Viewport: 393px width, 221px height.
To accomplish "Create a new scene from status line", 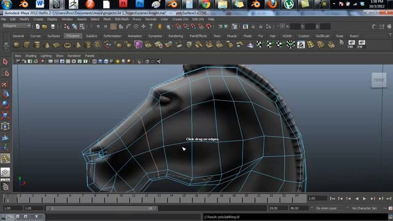I will coord(37,26).
